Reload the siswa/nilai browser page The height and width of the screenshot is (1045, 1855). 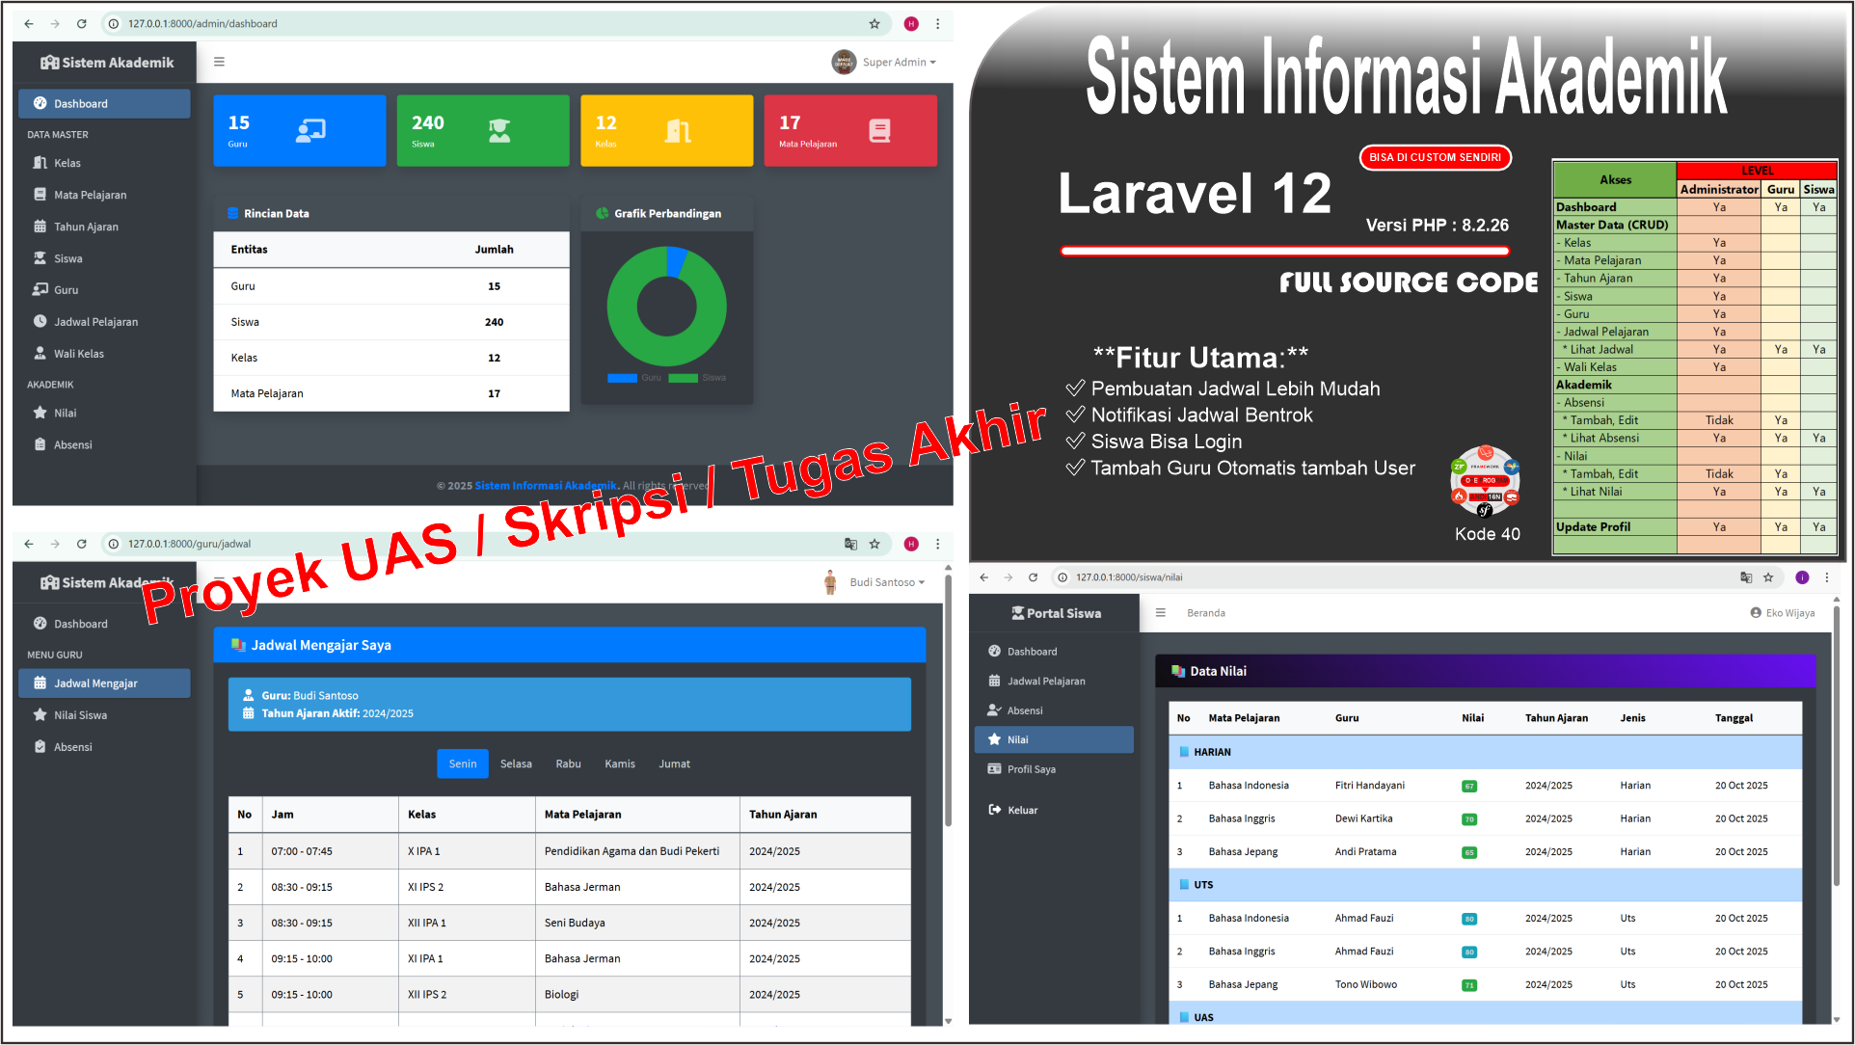[x=1033, y=577]
